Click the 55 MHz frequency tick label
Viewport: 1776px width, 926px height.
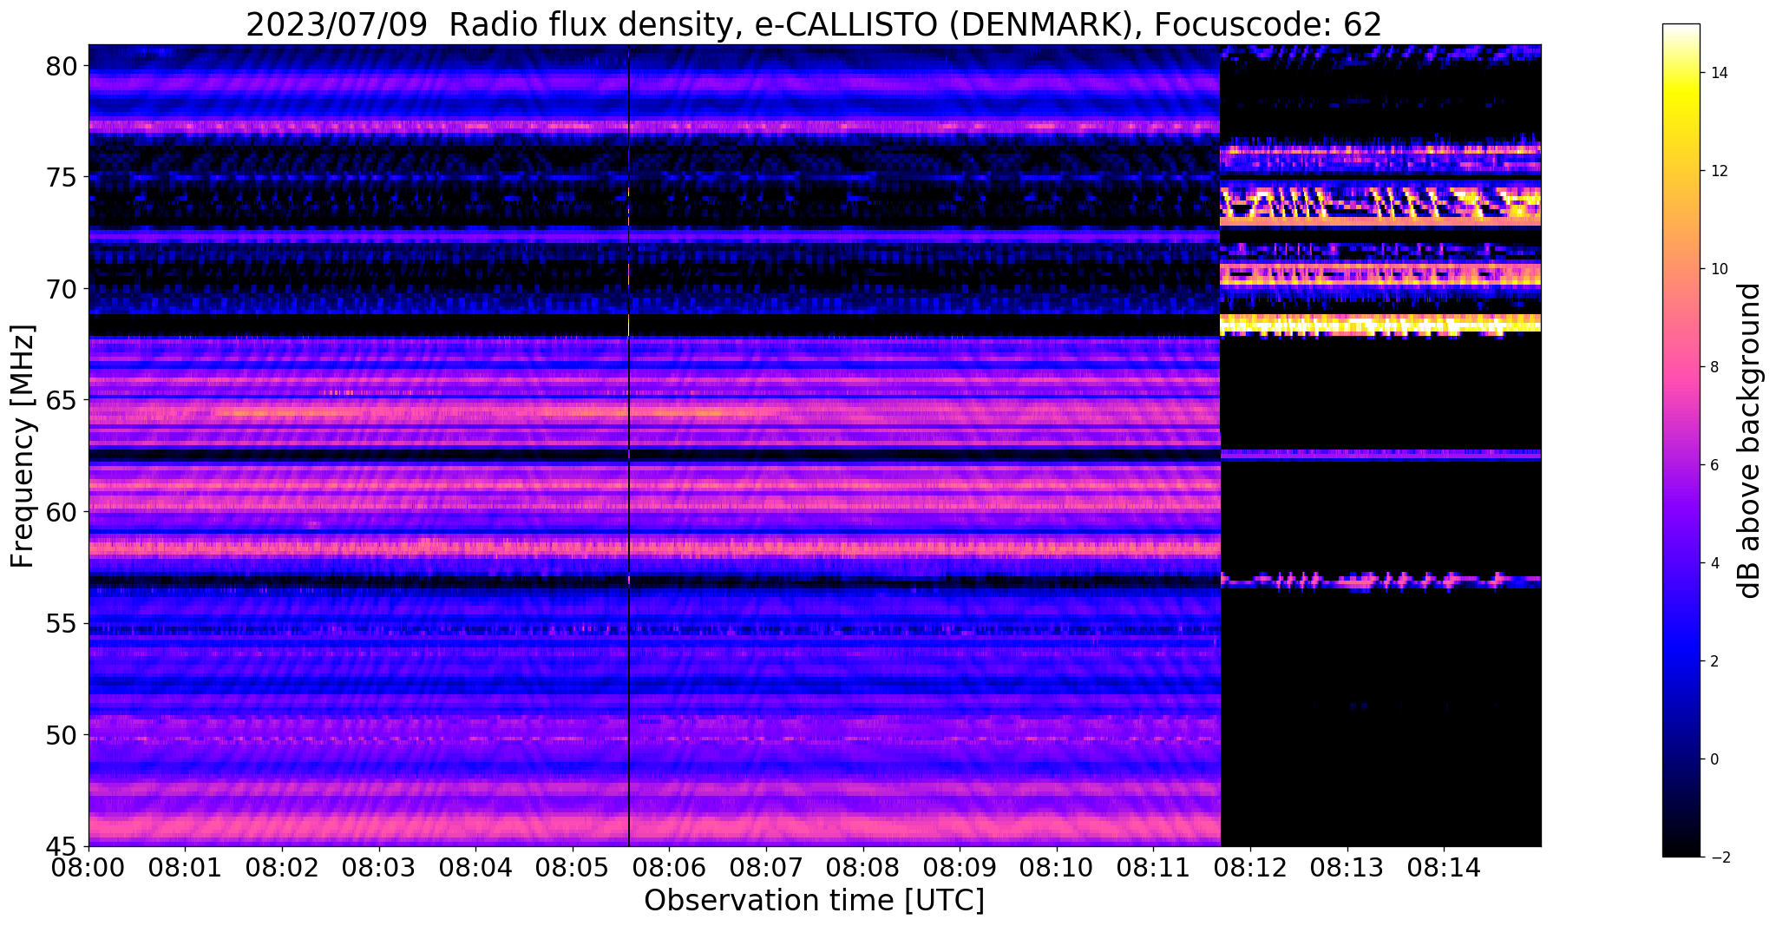point(62,623)
